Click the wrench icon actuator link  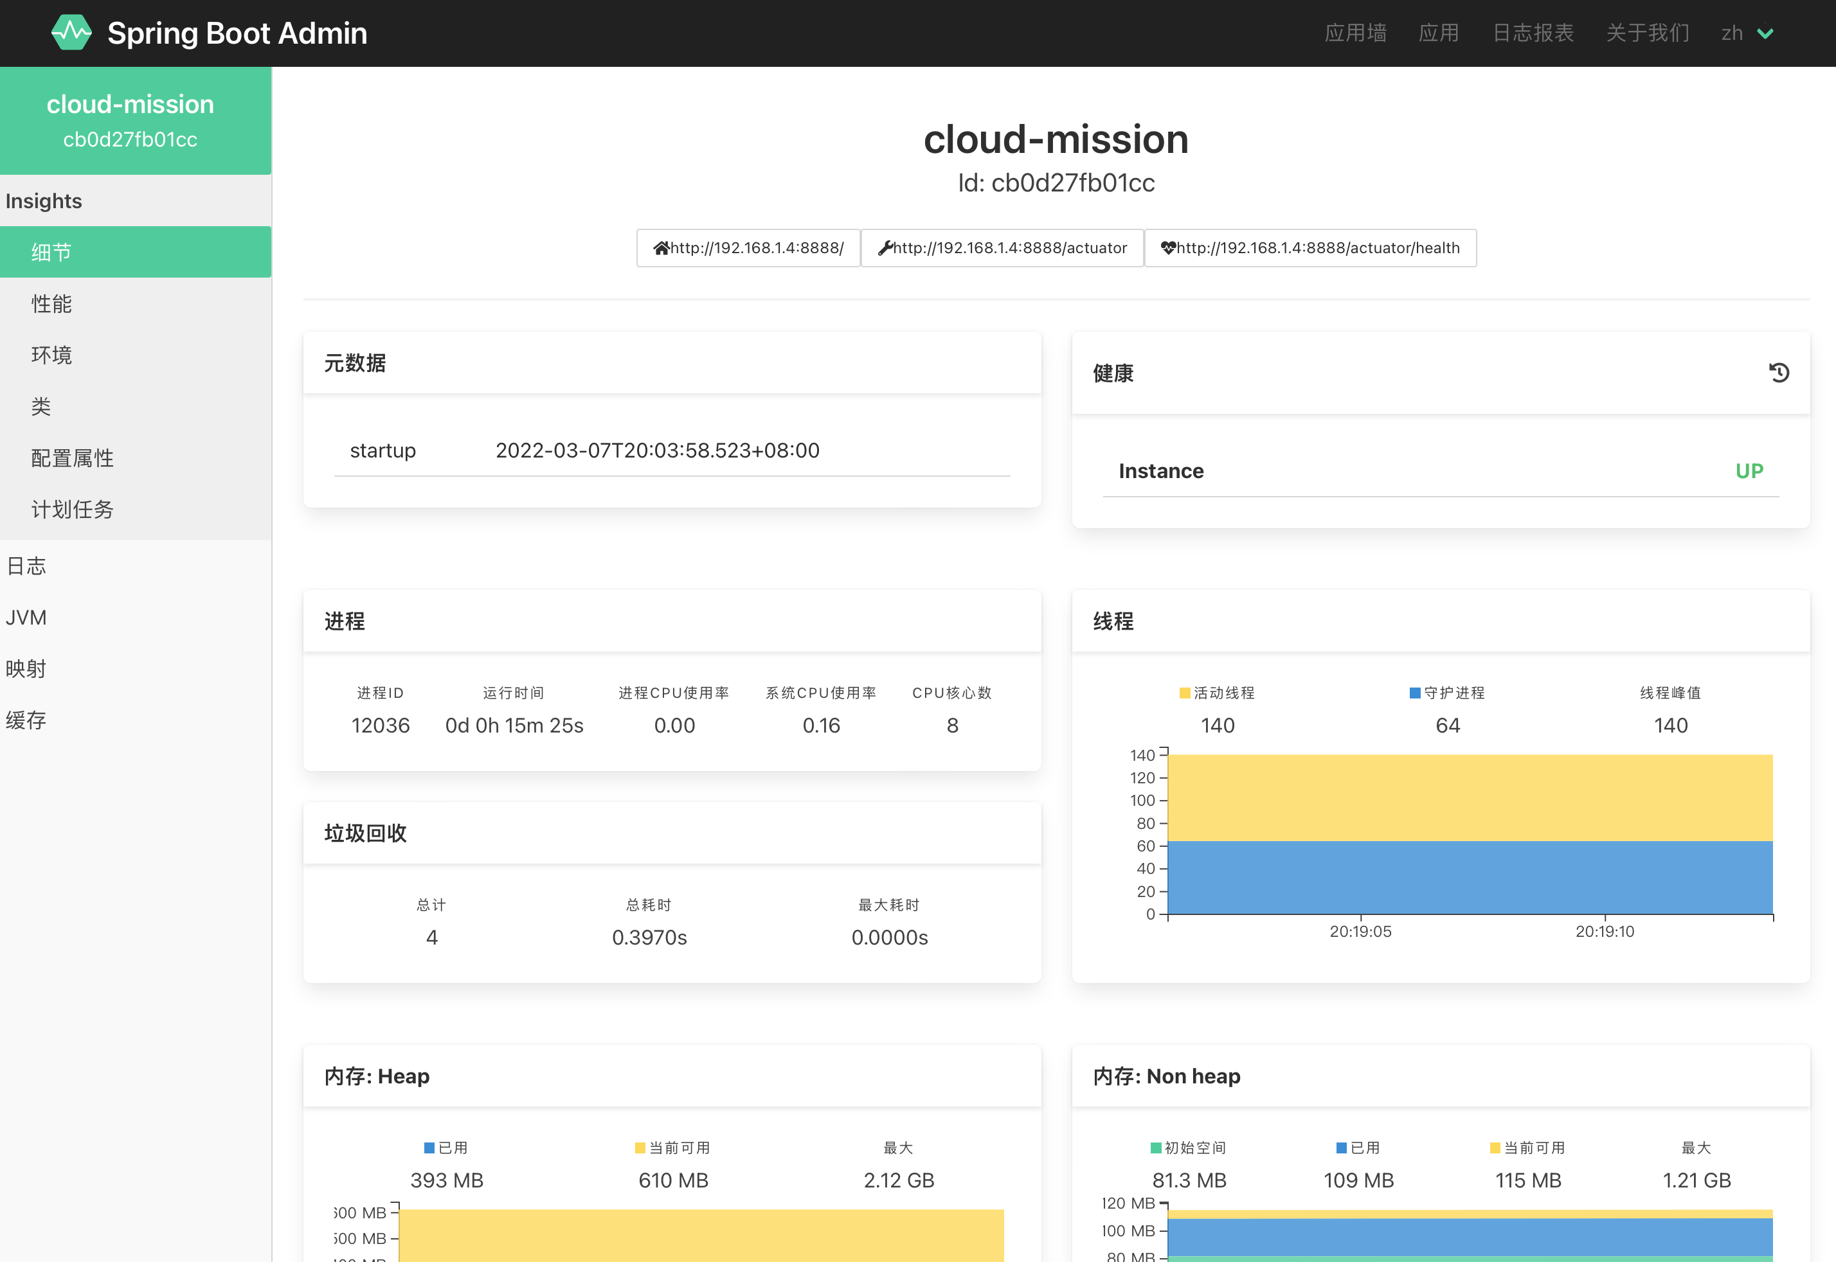click(1002, 248)
